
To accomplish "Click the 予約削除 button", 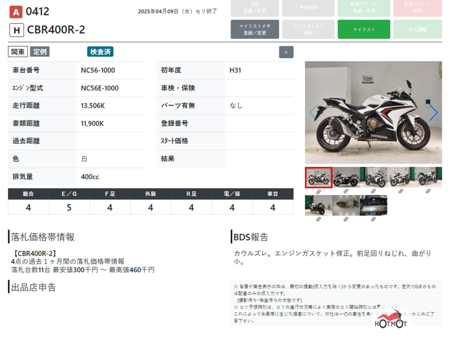I will (x=308, y=8).
